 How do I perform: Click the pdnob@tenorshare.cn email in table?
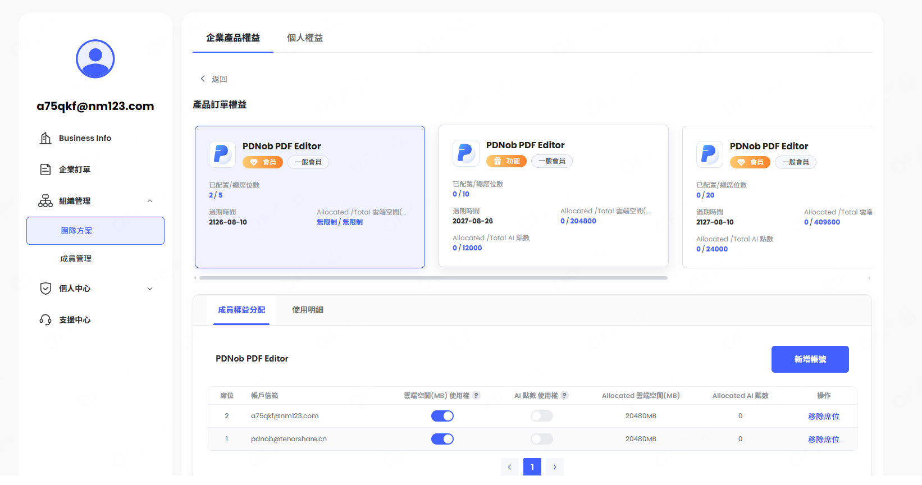pyautogui.click(x=289, y=439)
